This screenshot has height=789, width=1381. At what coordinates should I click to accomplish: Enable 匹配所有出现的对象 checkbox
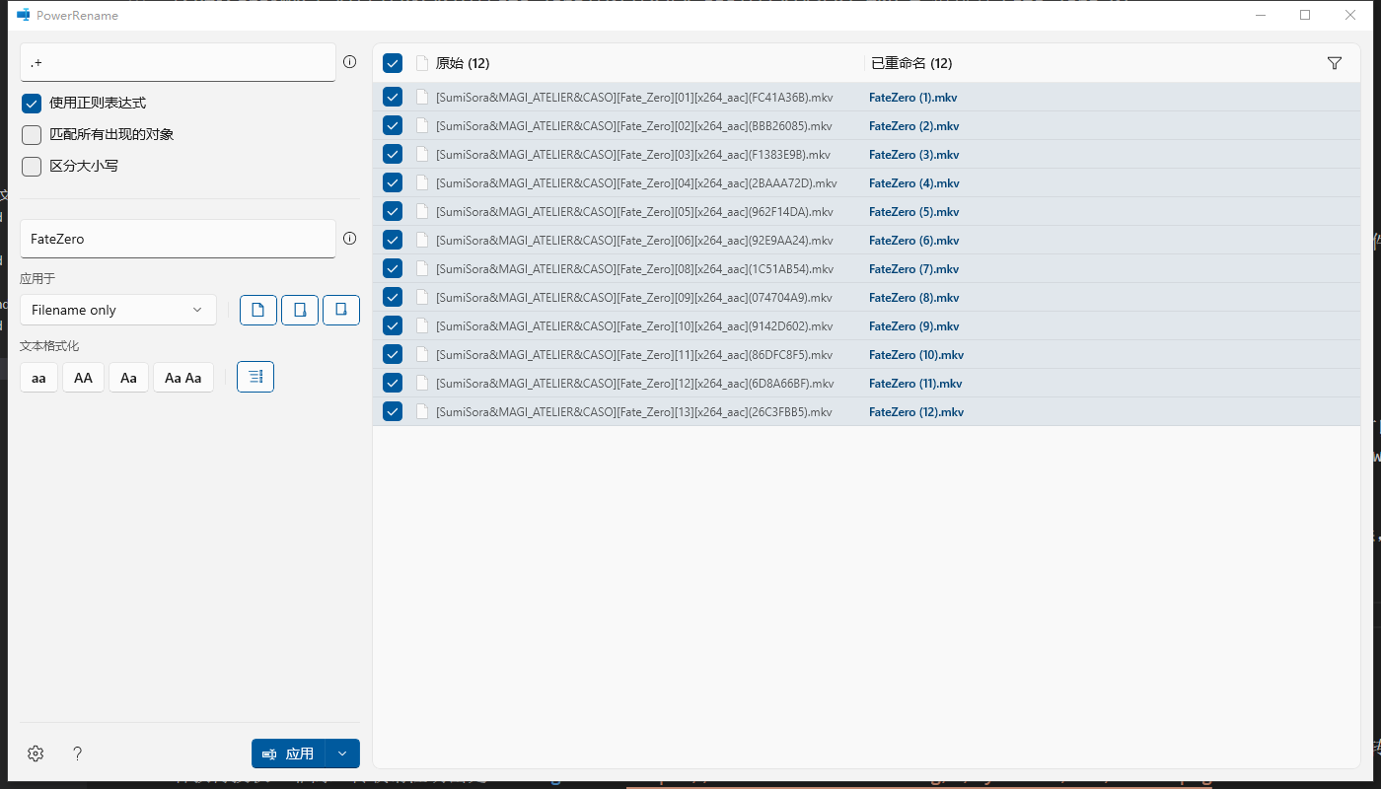[x=32, y=135]
